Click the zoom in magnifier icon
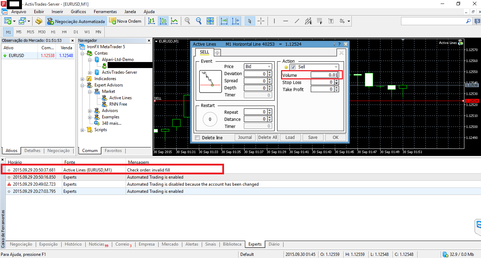This screenshot has width=481, height=258. tap(188, 21)
